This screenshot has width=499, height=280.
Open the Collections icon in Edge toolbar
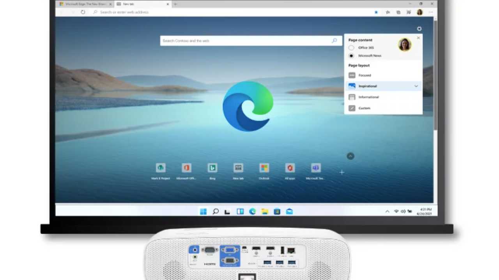pyautogui.click(x=398, y=12)
